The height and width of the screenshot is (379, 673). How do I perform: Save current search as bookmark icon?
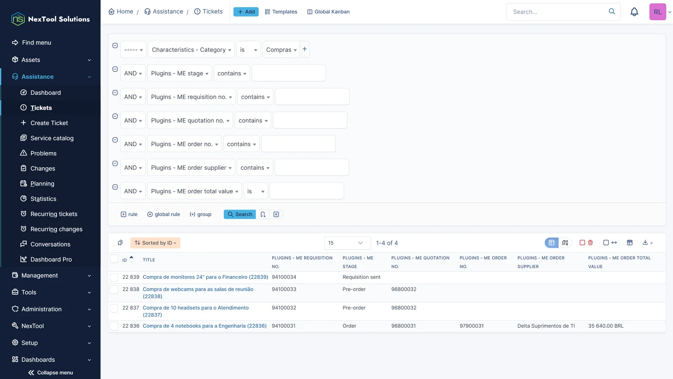(x=263, y=214)
